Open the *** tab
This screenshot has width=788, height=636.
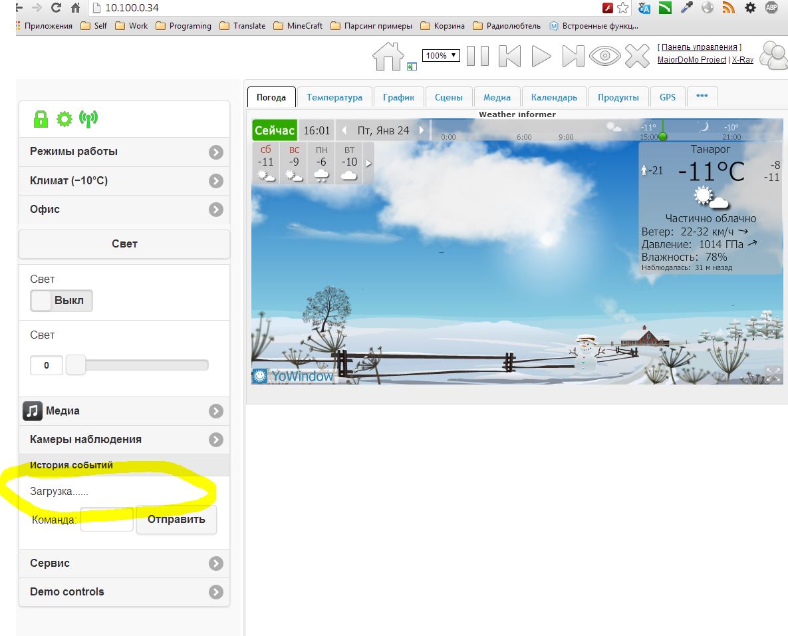(x=702, y=97)
